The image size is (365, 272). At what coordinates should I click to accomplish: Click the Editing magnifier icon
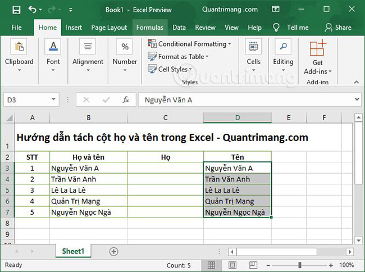click(x=283, y=46)
